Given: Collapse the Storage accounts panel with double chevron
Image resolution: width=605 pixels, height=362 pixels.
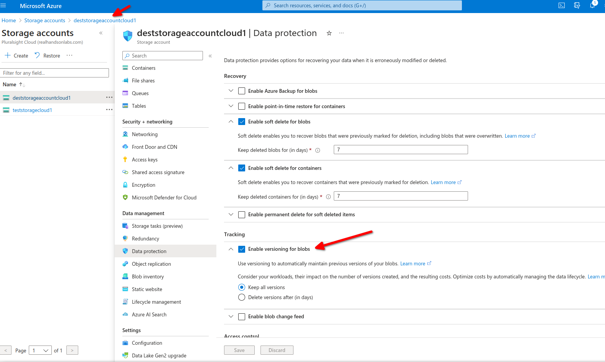Looking at the screenshot, I should (x=101, y=33).
